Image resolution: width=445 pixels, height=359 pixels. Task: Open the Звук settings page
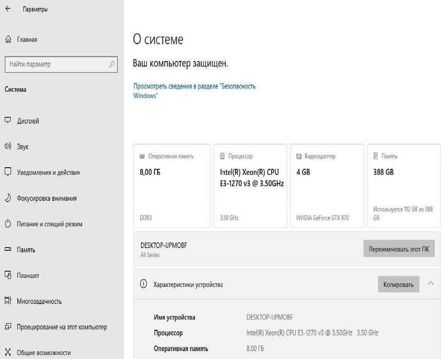23,147
